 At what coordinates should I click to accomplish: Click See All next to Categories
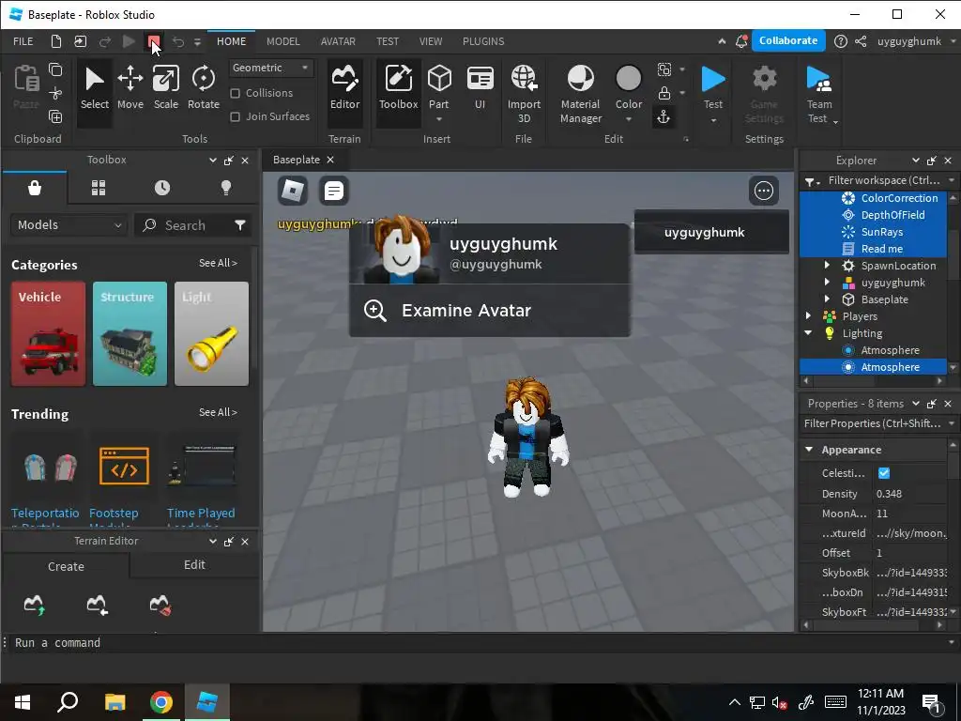click(x=218, y=263)
